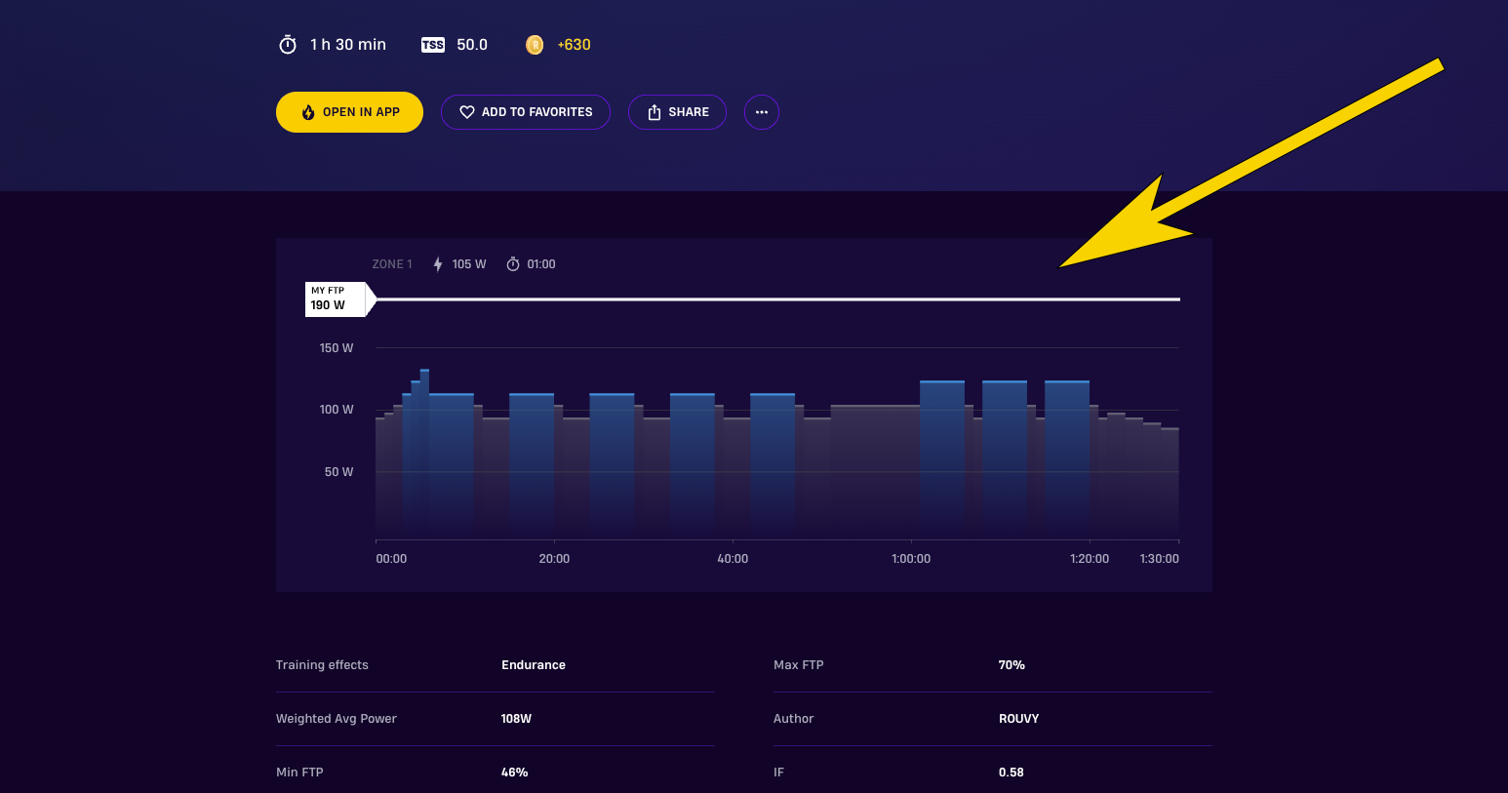
Task: Click the share arrow icon
Action: [655, 112]
